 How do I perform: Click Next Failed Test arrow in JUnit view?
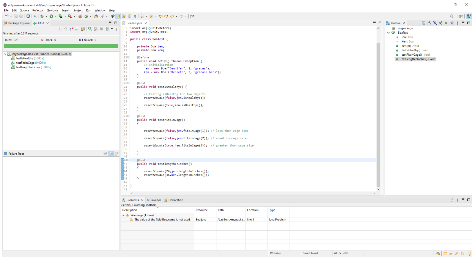tap(60, 29)
